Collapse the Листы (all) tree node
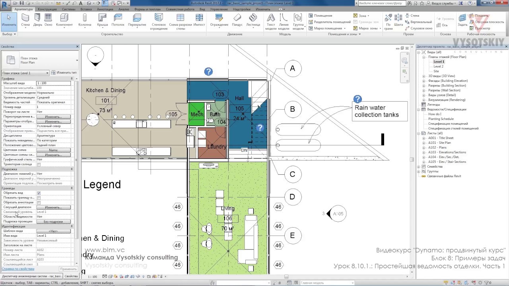Screen dimensions: 509x286 (419, 133)
